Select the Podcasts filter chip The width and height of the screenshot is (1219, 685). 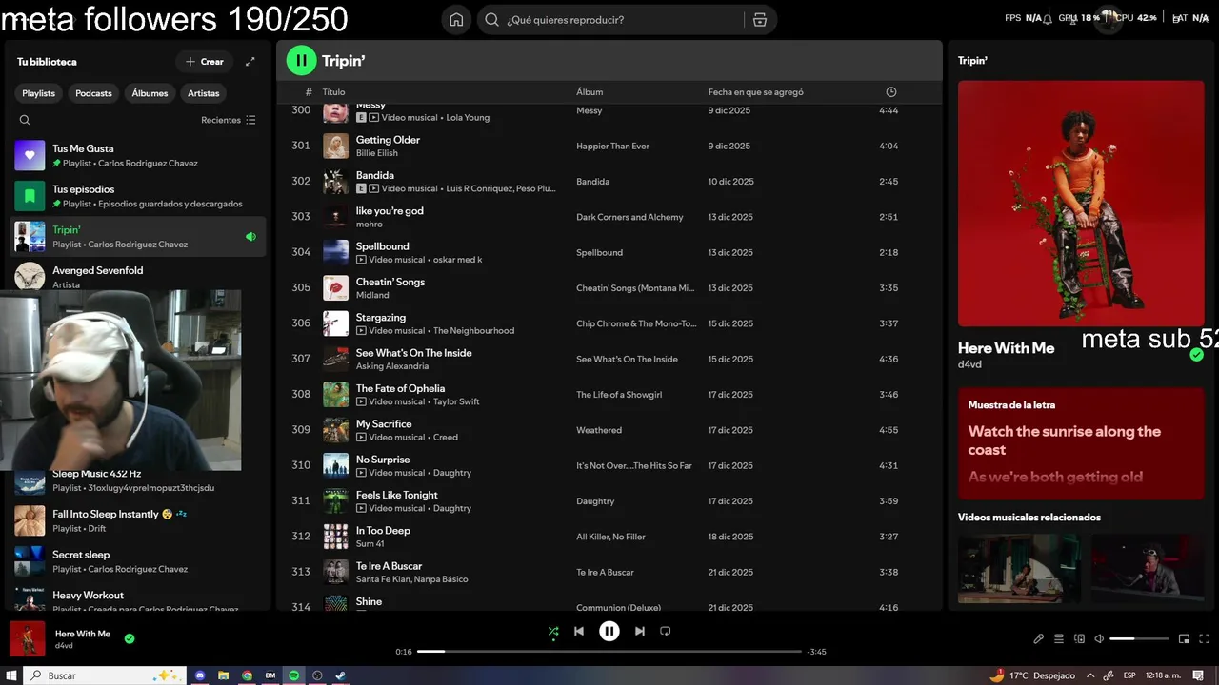coord(93,93)
